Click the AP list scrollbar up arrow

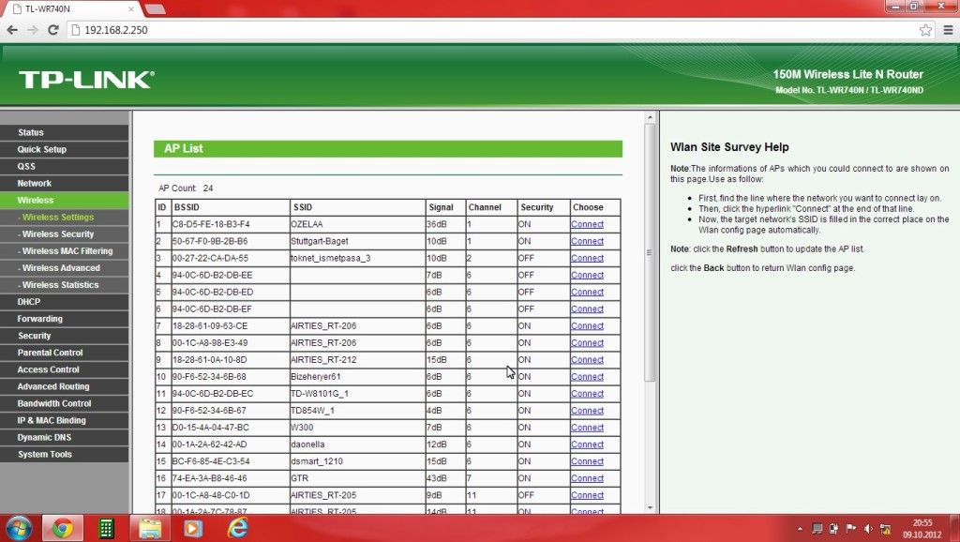point(650,117)
